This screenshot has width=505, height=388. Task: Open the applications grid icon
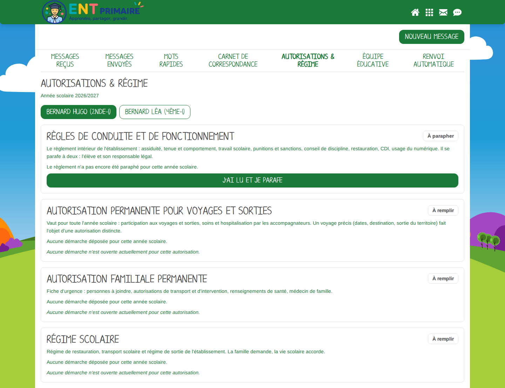429,13
